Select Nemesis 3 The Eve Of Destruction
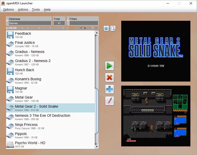 click(x=51, y=117)
